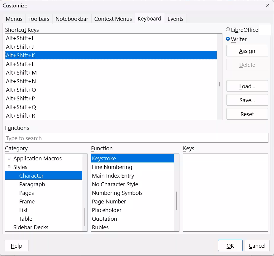Image resolution: width=274 pixels, height=256 pixels.
Task: Select the LibreOffice radio button
Action: 228,29
